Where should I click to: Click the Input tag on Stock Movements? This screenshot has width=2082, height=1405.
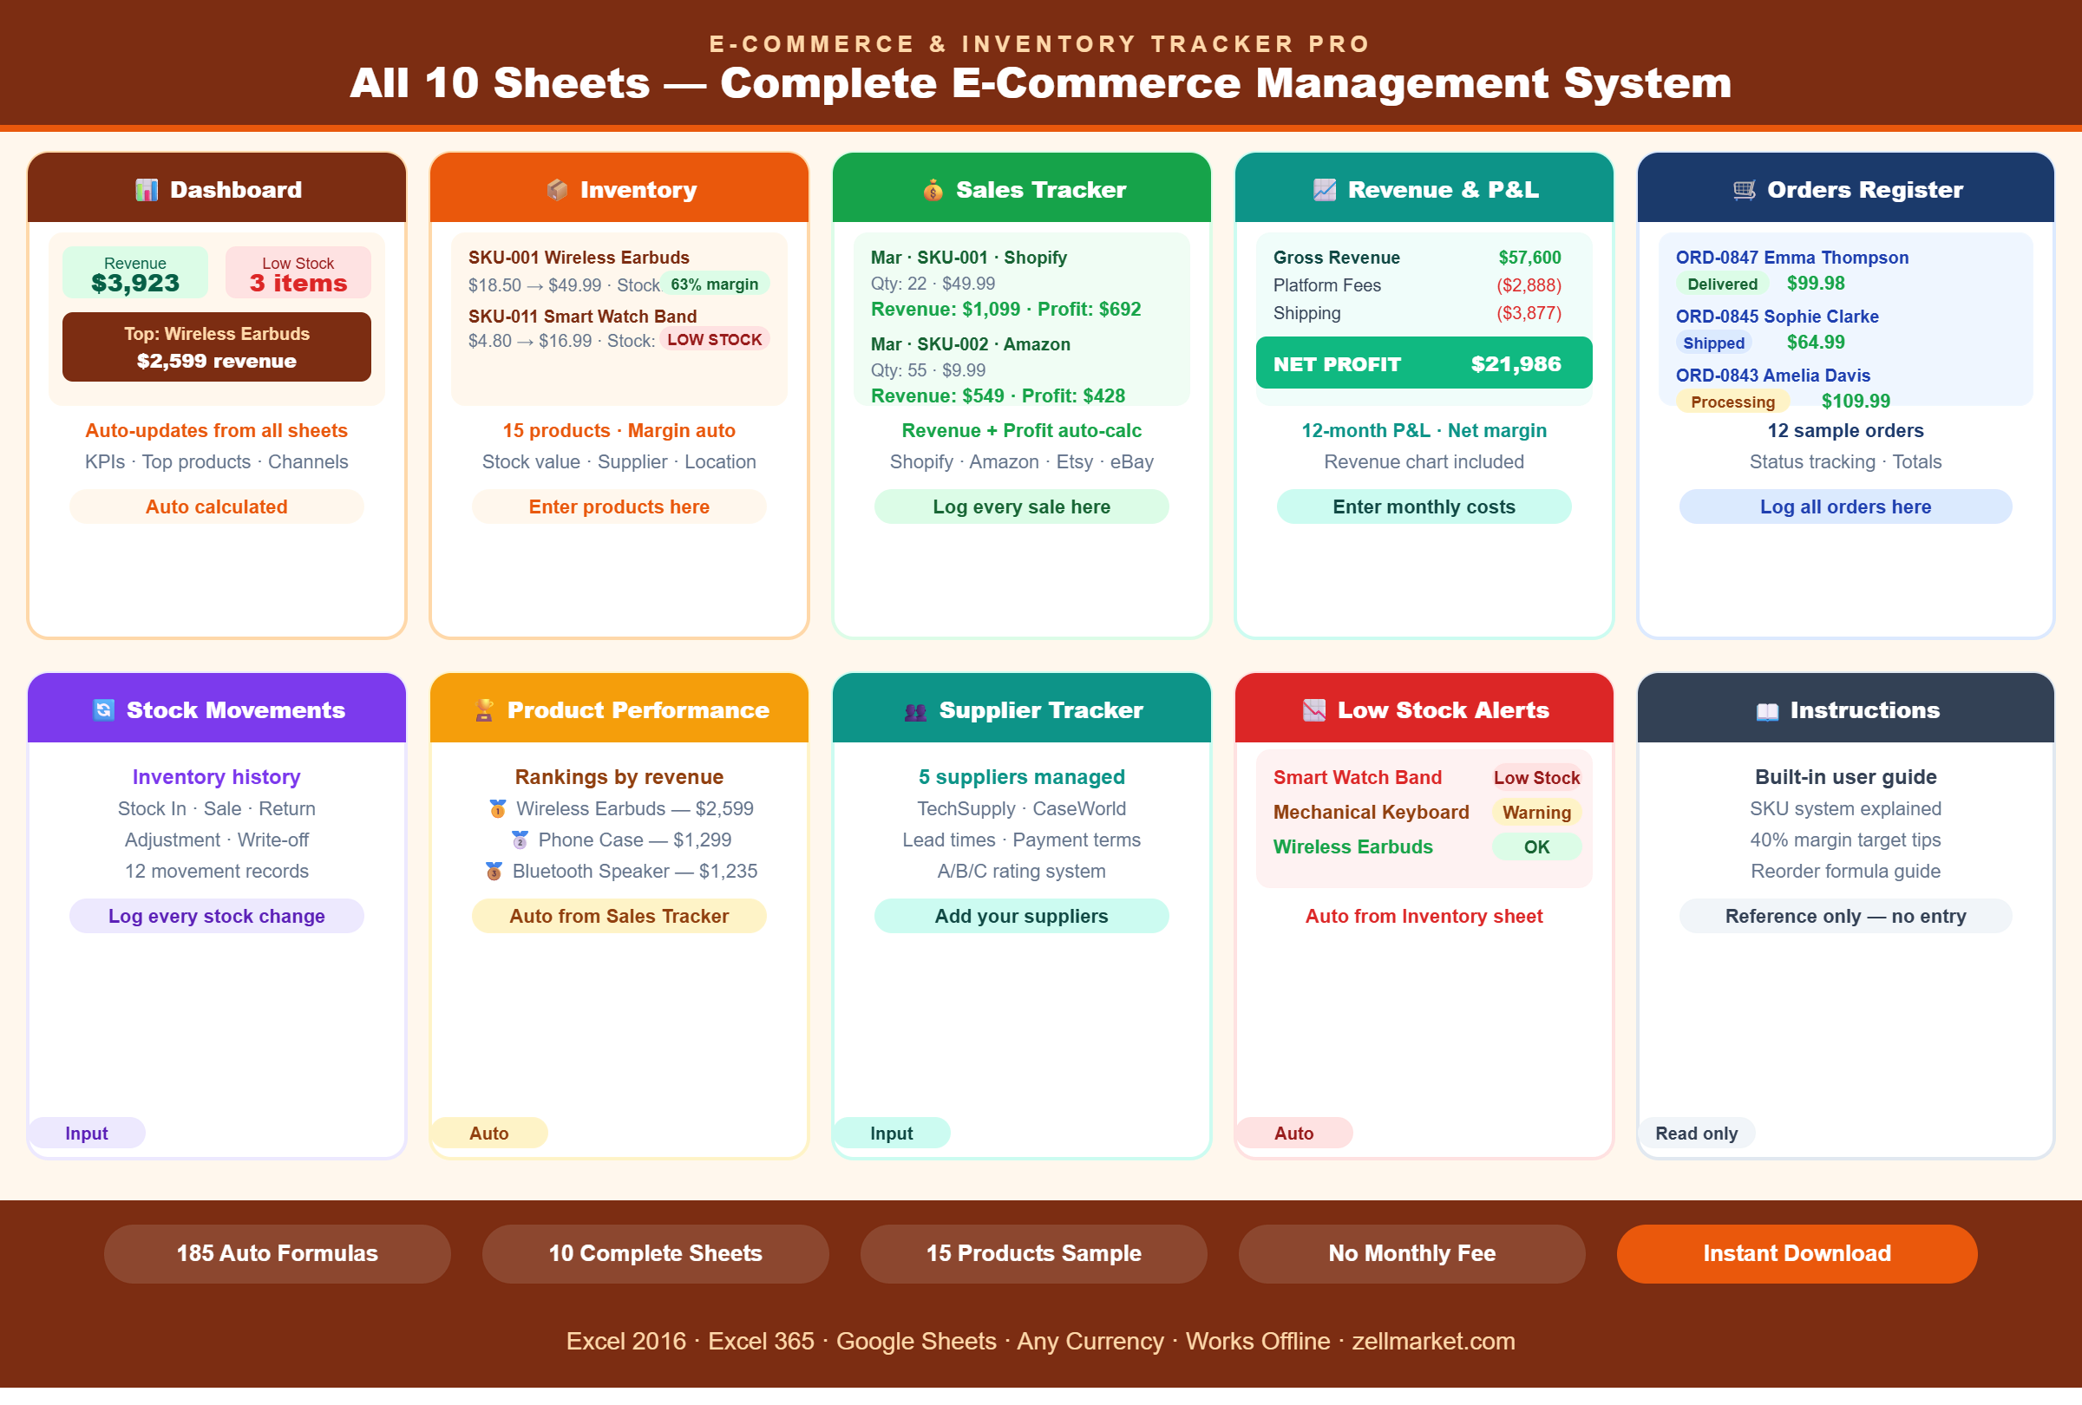click(x=86, y=1133)
